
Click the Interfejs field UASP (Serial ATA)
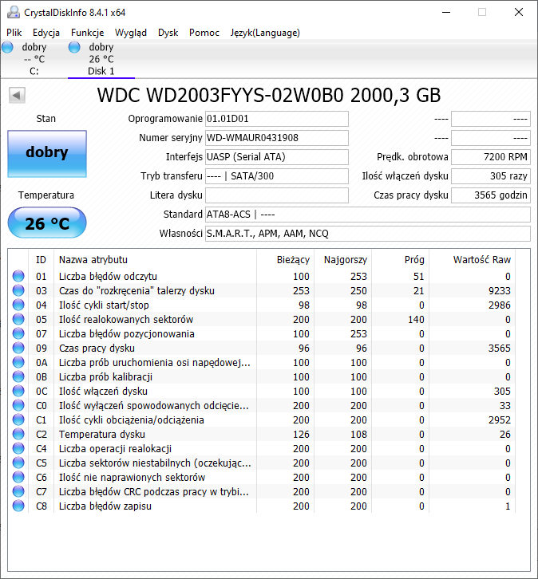(x=277, y=157)
